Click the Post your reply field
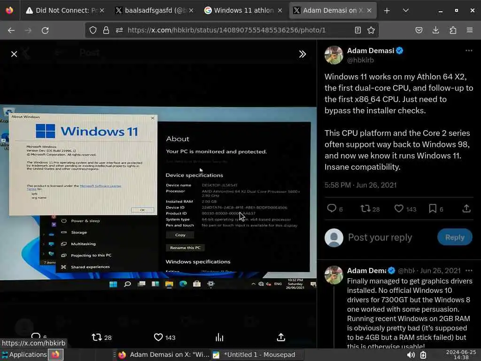Image resolution: width=481 pixels, height=361 pixels. (380, 237)
